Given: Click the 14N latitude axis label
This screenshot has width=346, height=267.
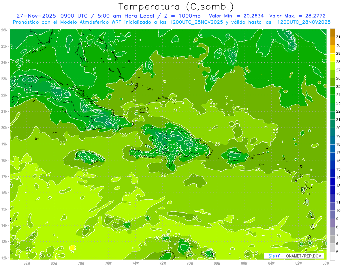Looking at the screenshot, I should click(4, 225).
